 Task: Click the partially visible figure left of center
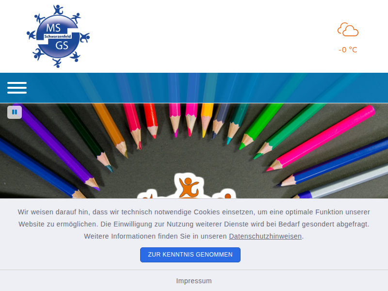(x=148, y=195)
